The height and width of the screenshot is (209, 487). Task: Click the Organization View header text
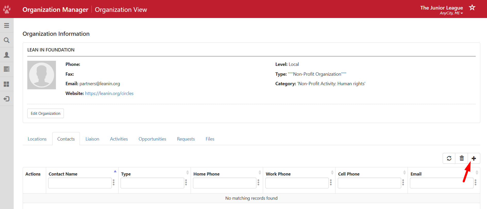tap(121, 10)
